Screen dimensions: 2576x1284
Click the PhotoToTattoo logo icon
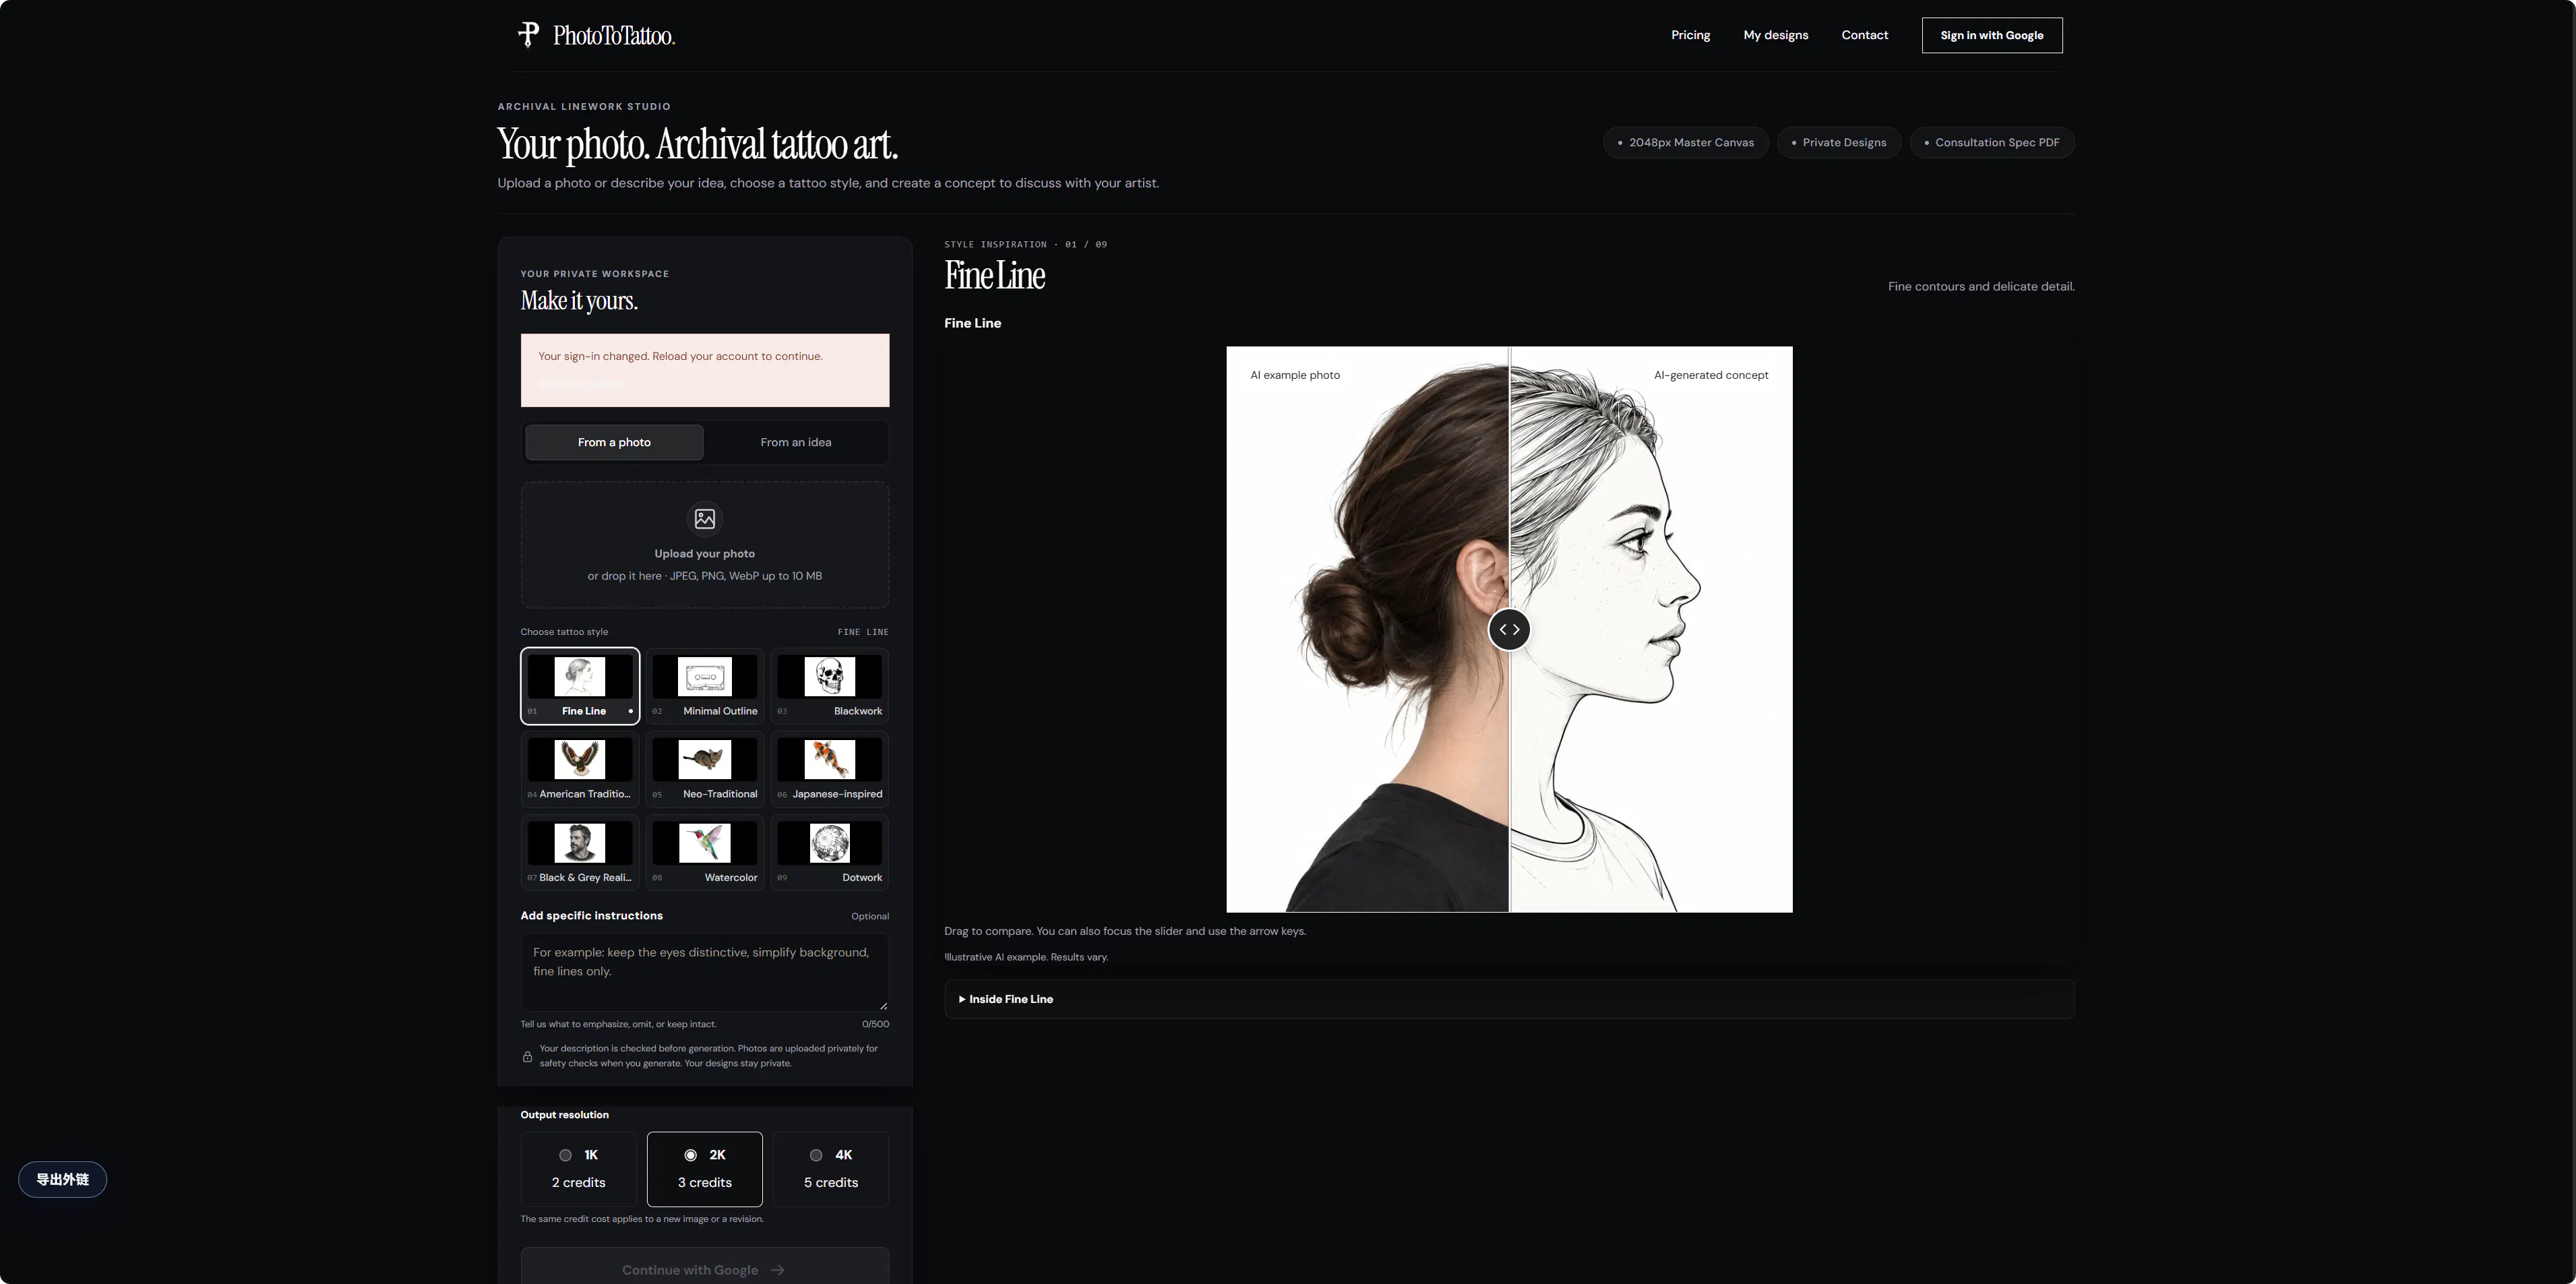pos(528,35)
